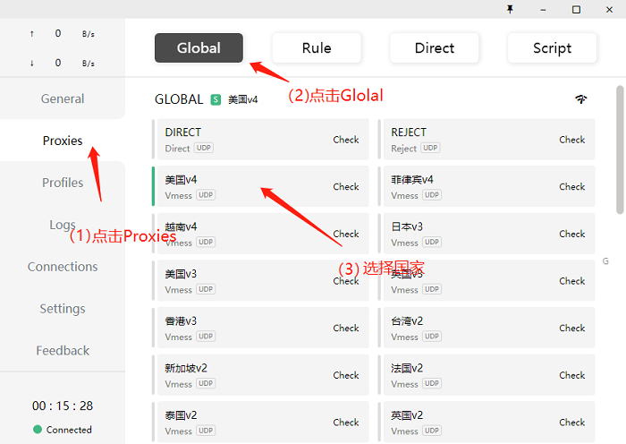The height and width of the screenshot is (444, 626).
Task: Click the green S badge beside GLOBAL
Action: [216, 99]
